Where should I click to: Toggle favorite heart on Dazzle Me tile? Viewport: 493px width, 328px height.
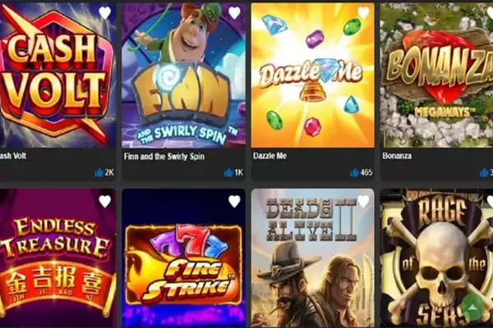[x=363, y=13]
